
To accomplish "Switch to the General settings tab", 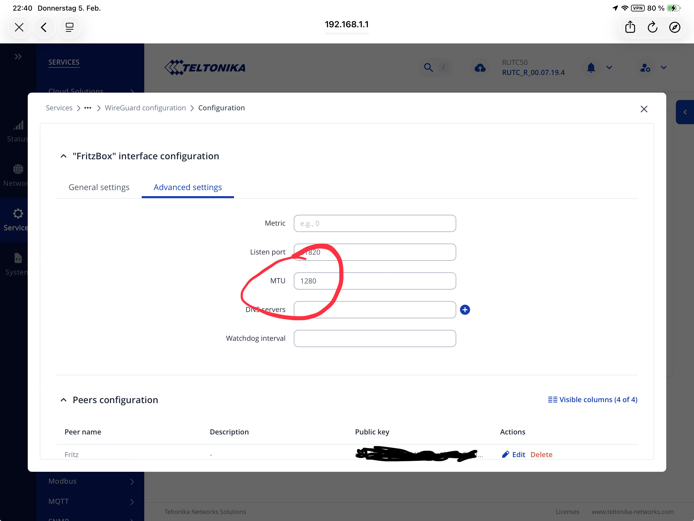I will [x=99, y=187].
